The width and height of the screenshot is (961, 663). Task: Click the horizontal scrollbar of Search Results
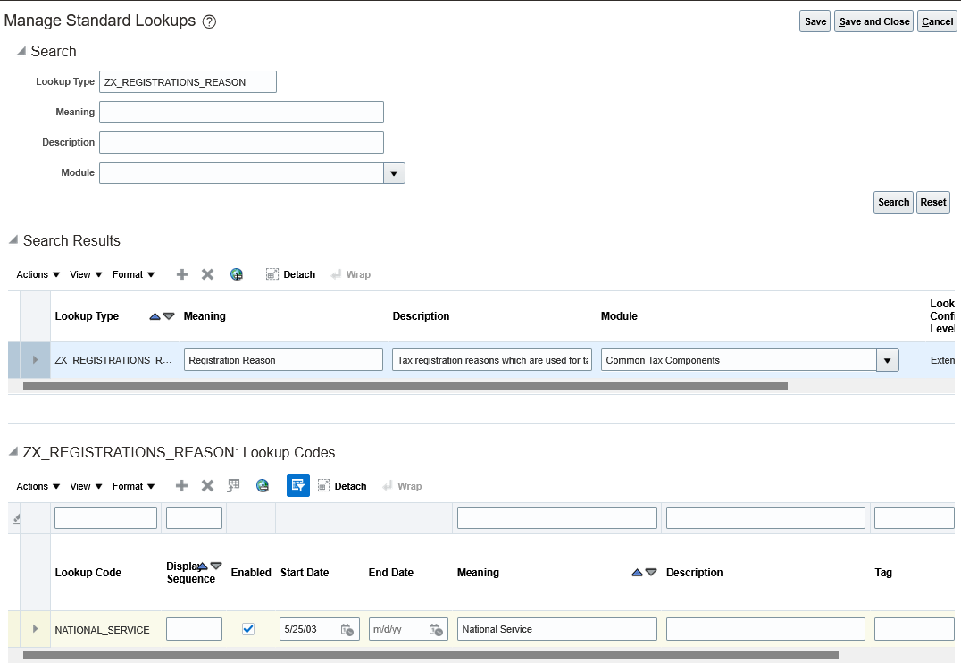tap(405, 386)
